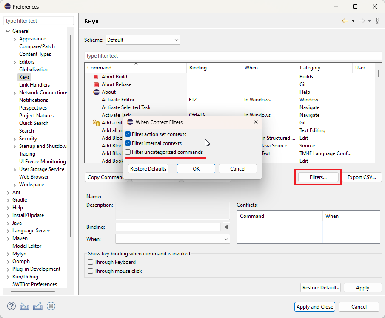Click Restore Defaults on Keys page

pos(320,287)
